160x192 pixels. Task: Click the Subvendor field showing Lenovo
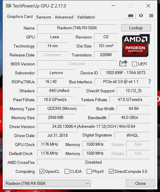click(x=56, y=73)
